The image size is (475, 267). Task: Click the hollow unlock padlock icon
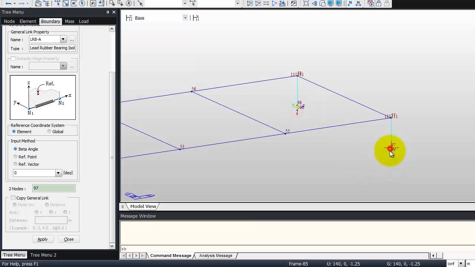tap(379, 3)
